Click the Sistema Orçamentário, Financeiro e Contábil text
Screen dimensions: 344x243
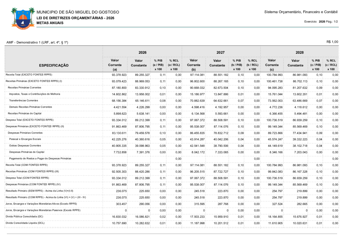tap(301, 12)
